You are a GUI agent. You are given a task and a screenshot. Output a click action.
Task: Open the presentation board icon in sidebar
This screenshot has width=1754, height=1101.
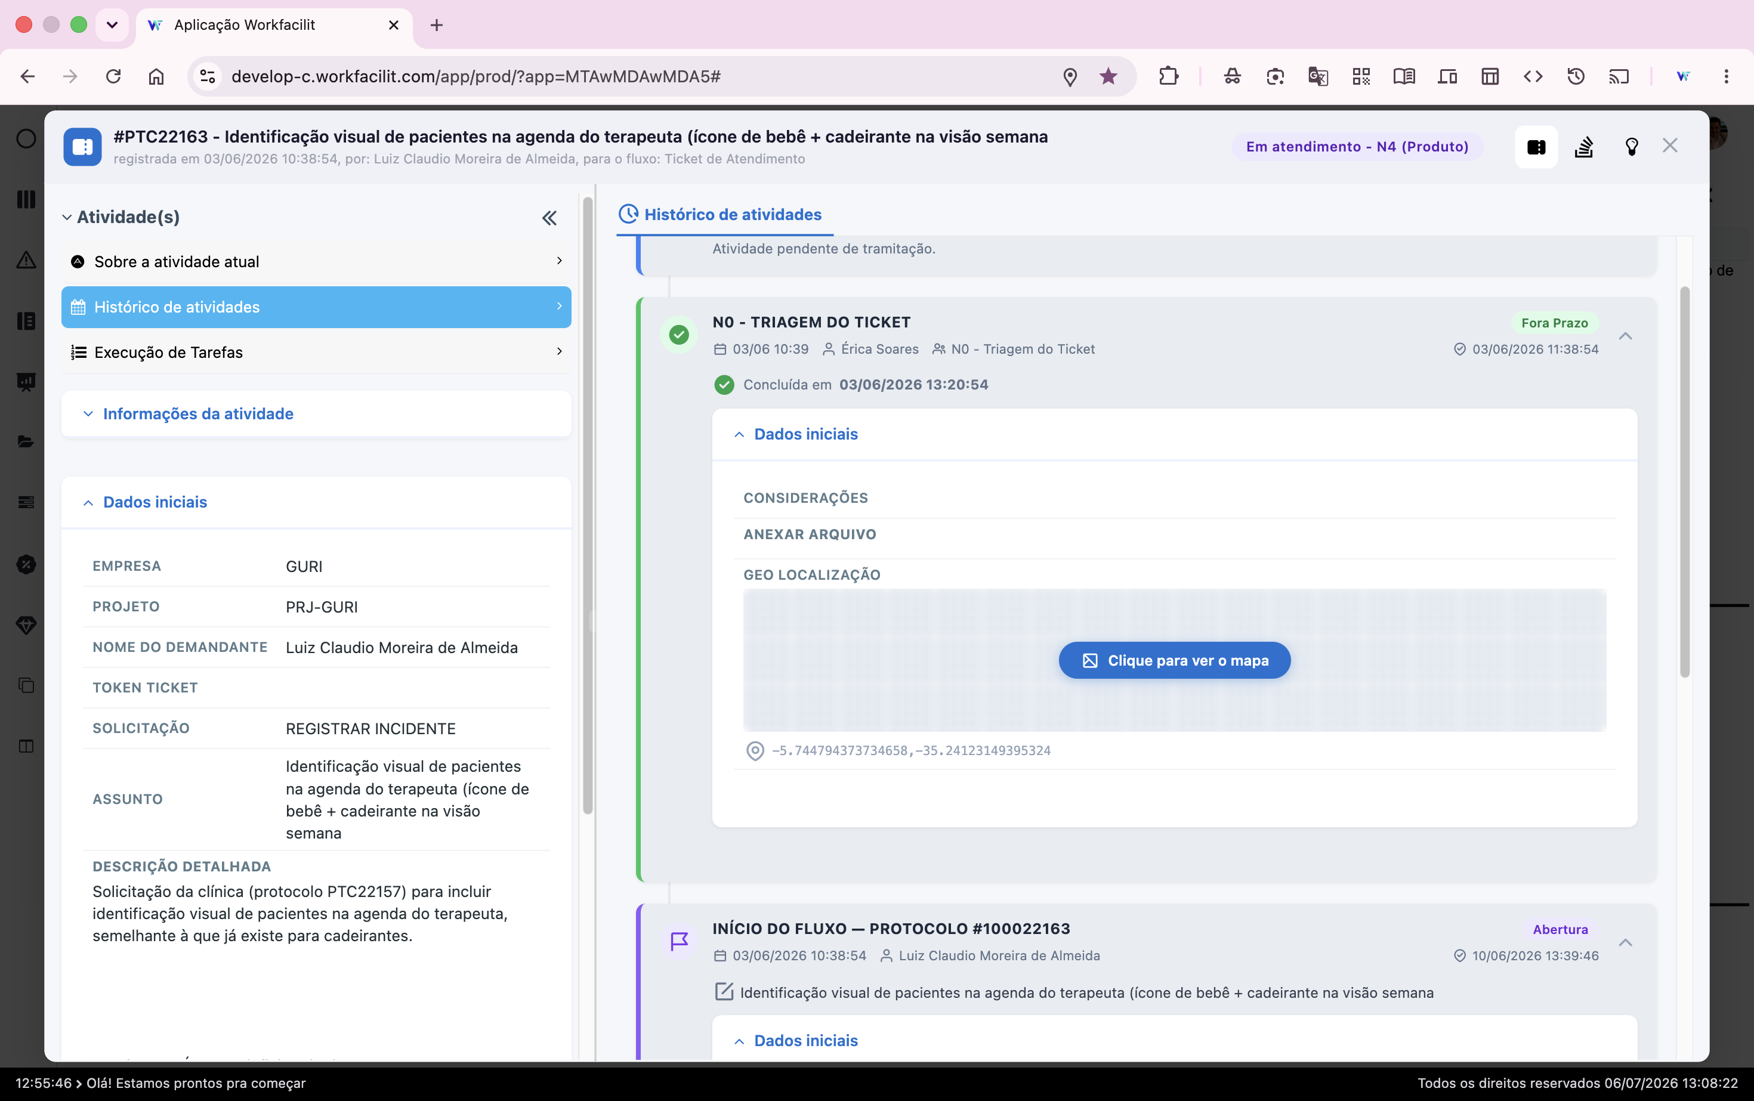coord(26,382)
